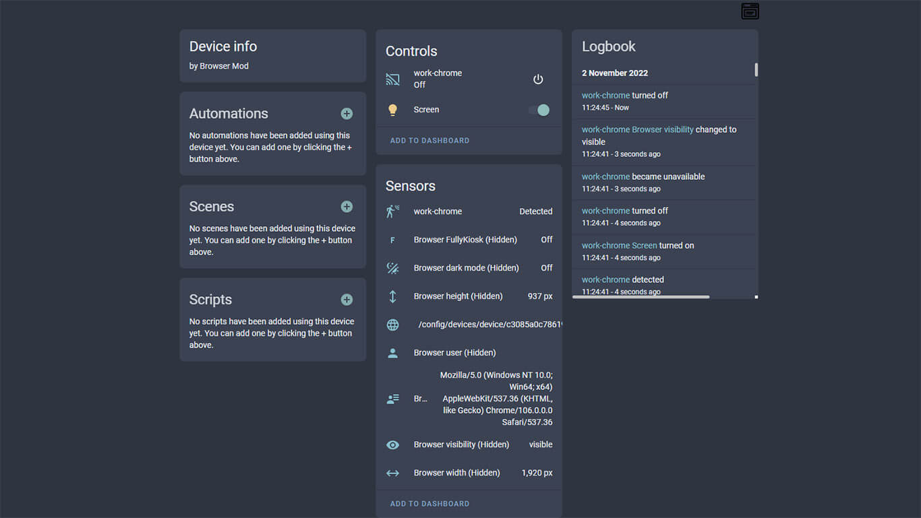The height and width of the screenshot is (518, 921).
Task: Open the Browser height sensor row
Action: 469,296
